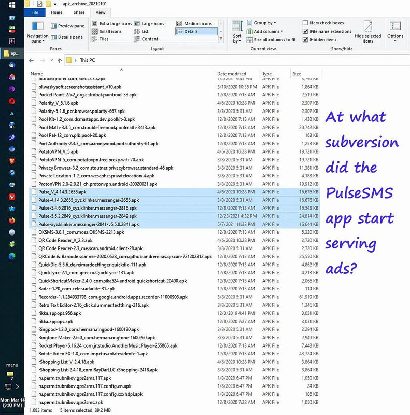This screenshot has height=415, width=410.
Task: Switch to Small icons layout
Action: pos(107,31)
